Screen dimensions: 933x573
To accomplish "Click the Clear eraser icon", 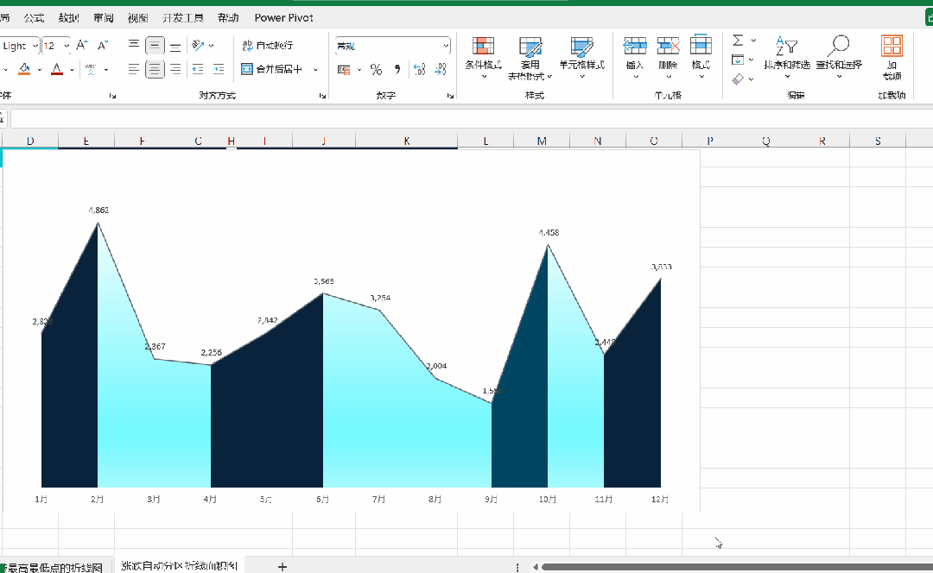I will pyautogui.click(x=738, y=79).
